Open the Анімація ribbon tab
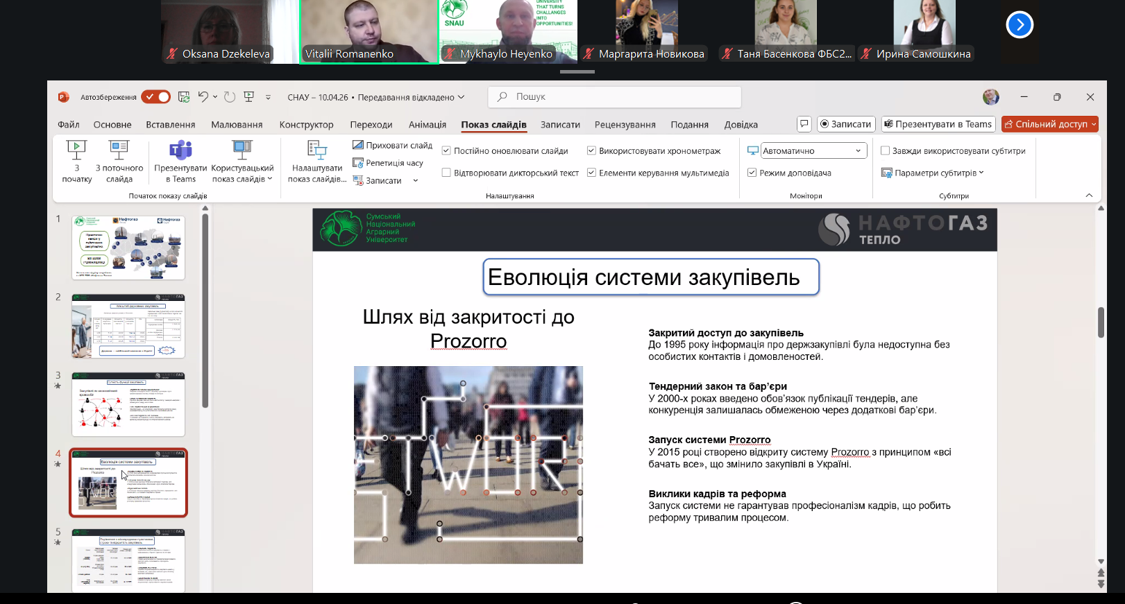Viewport: 1125px width, 604px height. pyautogui.click(x=427, y=125)
